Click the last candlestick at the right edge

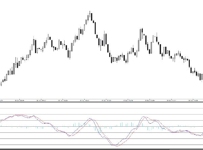[x=202, y=77]
